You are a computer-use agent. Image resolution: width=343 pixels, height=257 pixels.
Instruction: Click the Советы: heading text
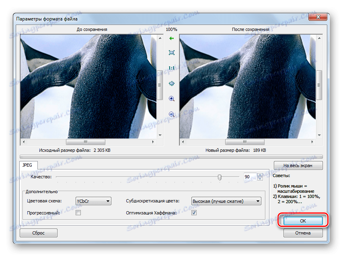click(281, 176)
